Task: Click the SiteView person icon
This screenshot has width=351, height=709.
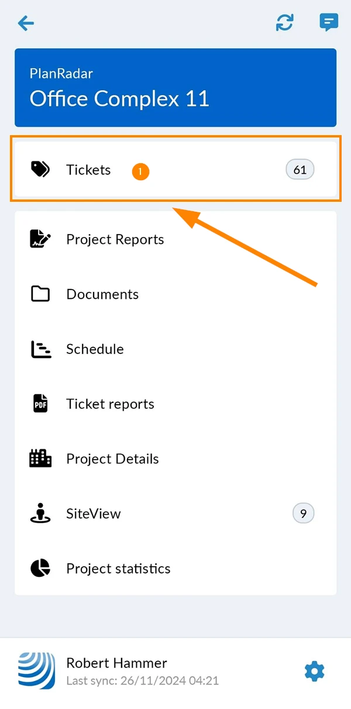Action: (40, 513)
